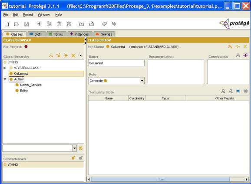251x184 pixels.
Task: Click the Type column header
Action: tap(165, 98)
